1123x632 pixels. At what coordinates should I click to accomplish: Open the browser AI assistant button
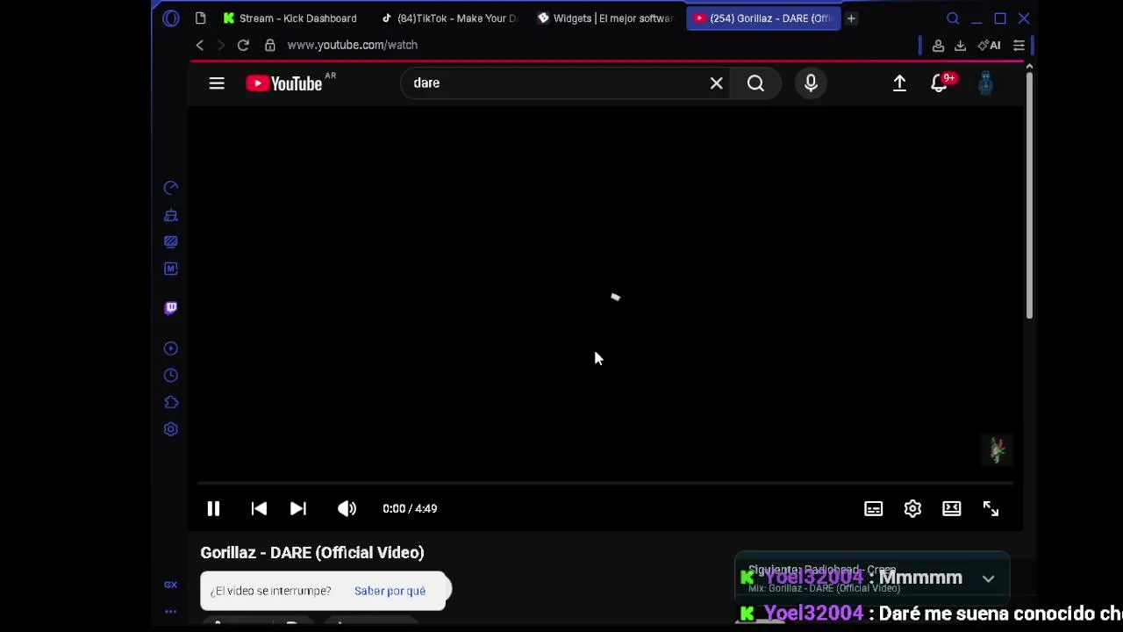(x=990, y=45)
